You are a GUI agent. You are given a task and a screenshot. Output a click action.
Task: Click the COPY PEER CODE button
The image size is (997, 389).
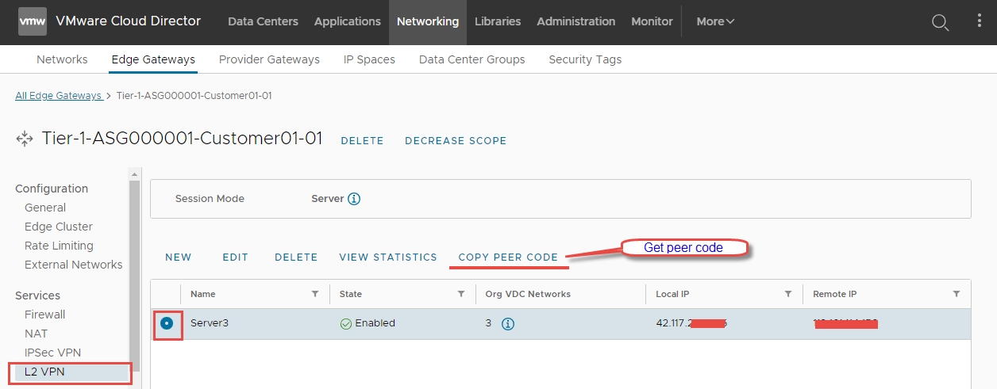pyautogui.click(x=508, y=257)
